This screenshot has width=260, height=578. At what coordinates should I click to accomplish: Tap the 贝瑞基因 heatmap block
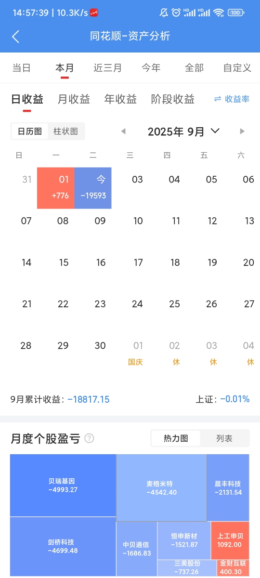[x=63, y=485]
